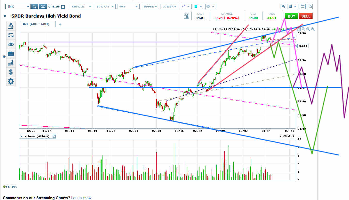
Task: Collapse the Volume (Millions) panel triangle
Action: pos(22,136)
